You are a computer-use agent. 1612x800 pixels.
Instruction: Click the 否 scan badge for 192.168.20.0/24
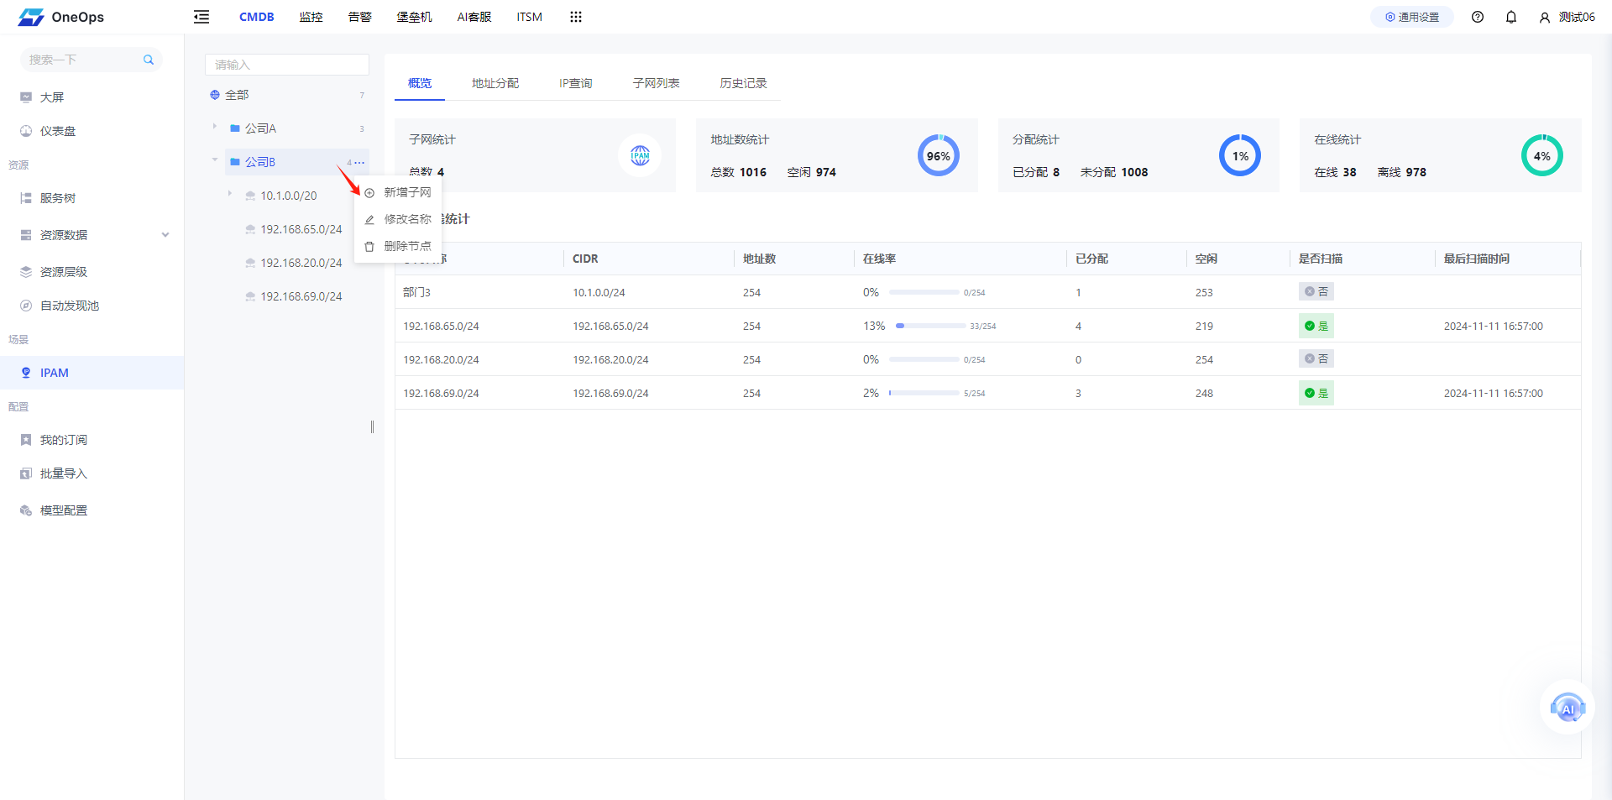tap(1316, 358)
